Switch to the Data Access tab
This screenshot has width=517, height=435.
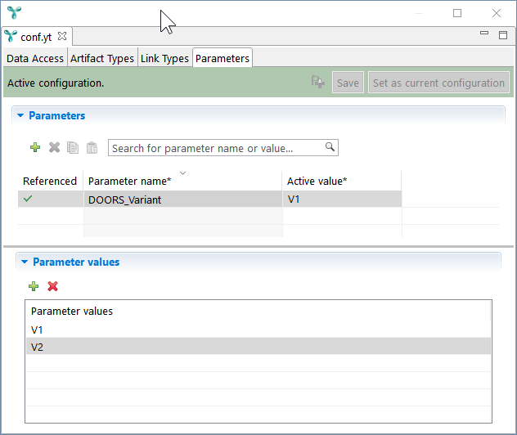pyautogui.click(x=35, y=59)
